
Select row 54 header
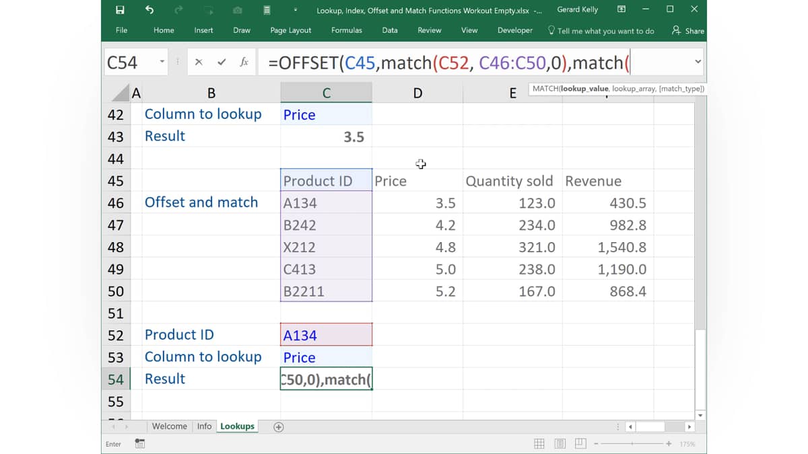[x=116, y=379]
